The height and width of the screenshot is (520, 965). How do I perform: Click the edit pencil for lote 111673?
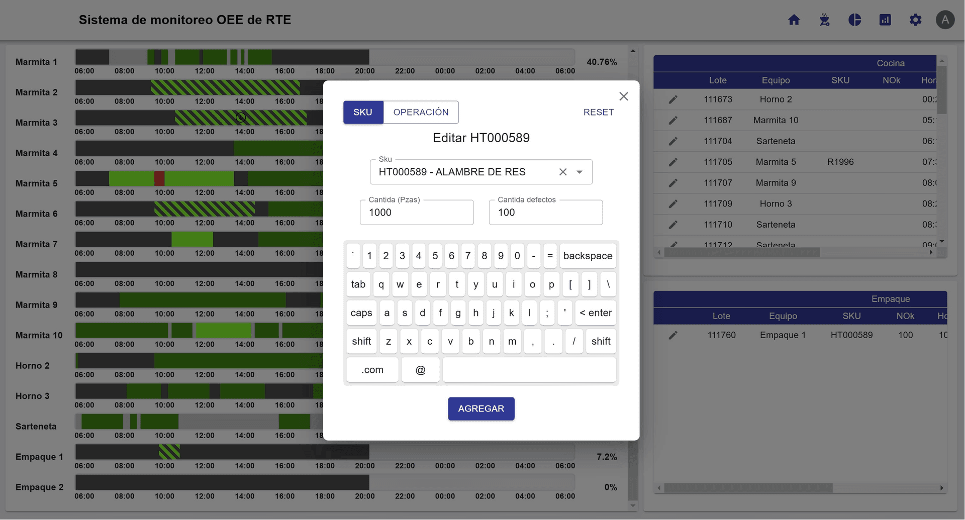point(673,99)
